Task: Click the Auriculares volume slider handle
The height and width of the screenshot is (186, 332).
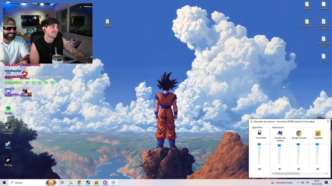Action: (x=259, y=144)
